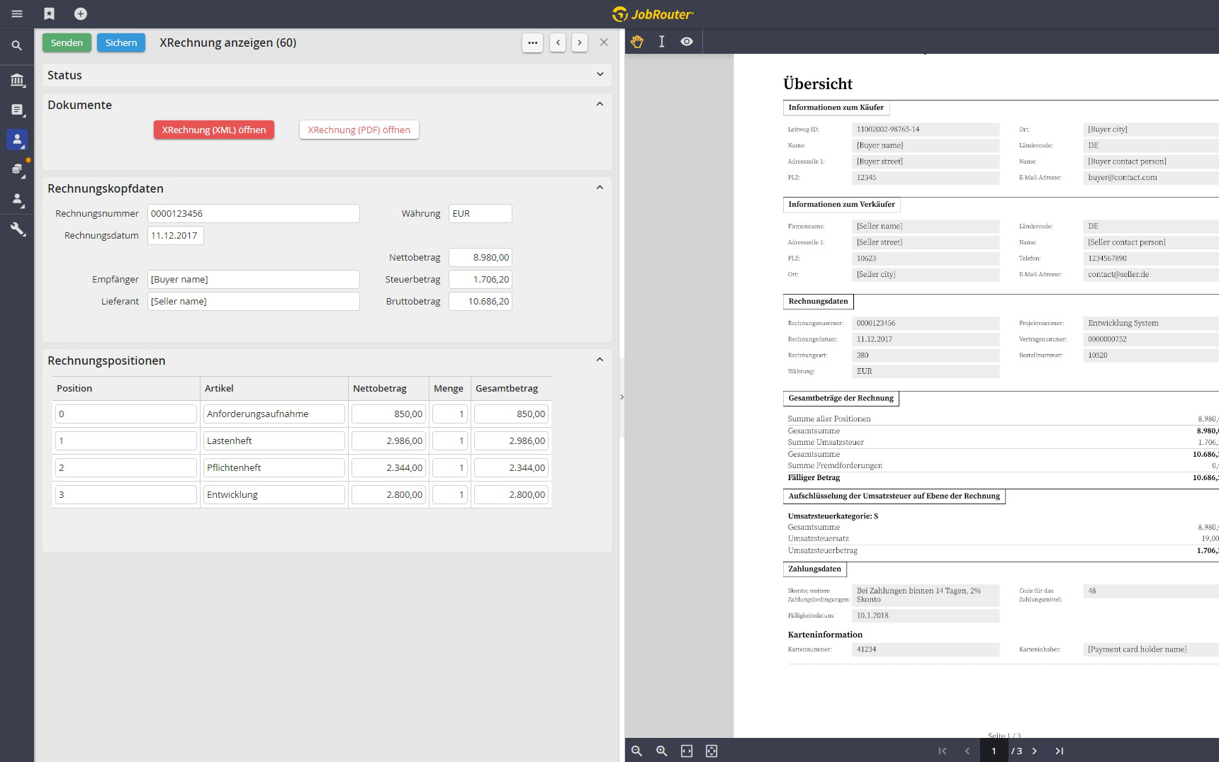The height and width of the screenshot is (762, 1219).
Task: Fit whole page in viewer
Action: point(712,751)
